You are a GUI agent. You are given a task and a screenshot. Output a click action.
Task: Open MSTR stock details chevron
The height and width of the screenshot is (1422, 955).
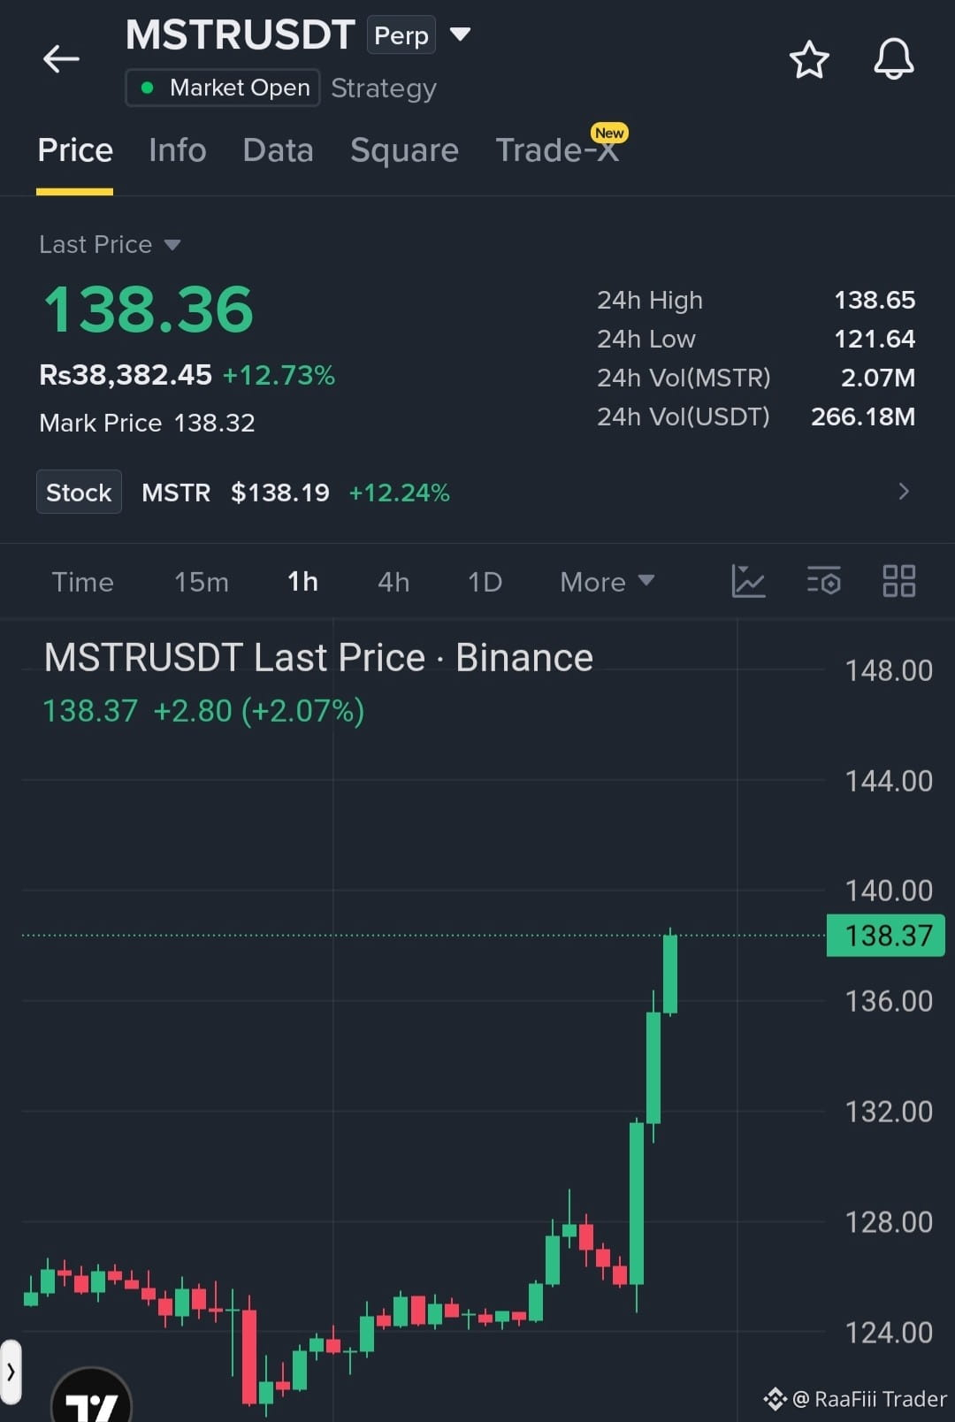[x=903, y=492]
